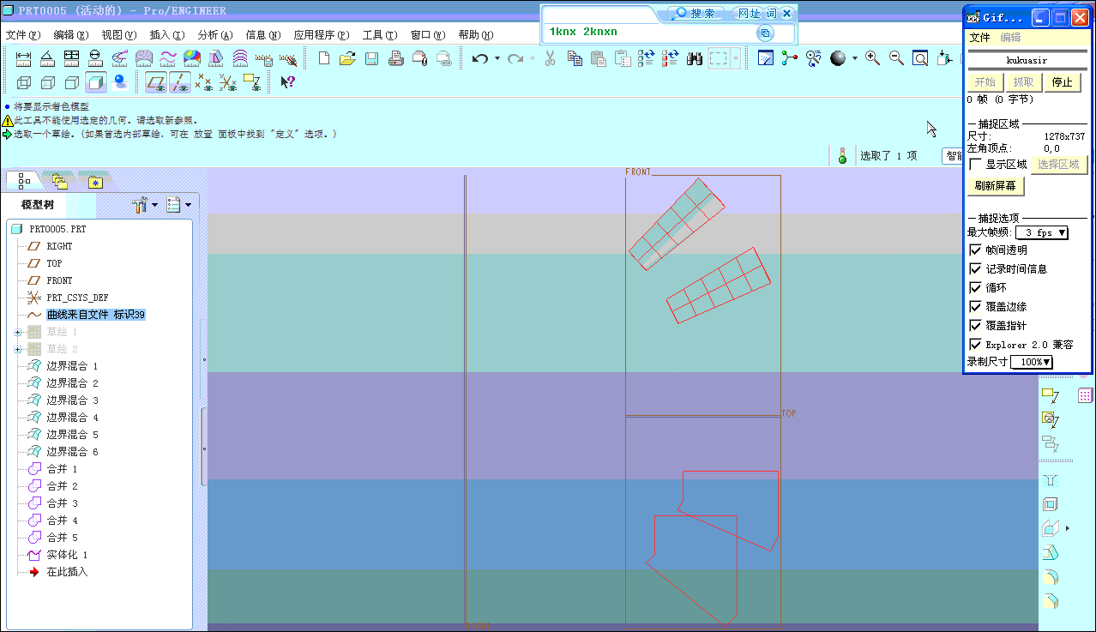
Task: Select the Diameter measure tool icon
Action: pyautogui.click(x=95, y=58)
